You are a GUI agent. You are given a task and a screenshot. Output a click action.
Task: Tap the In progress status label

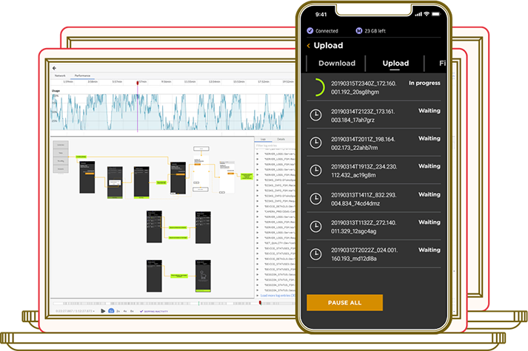(424, 83)
